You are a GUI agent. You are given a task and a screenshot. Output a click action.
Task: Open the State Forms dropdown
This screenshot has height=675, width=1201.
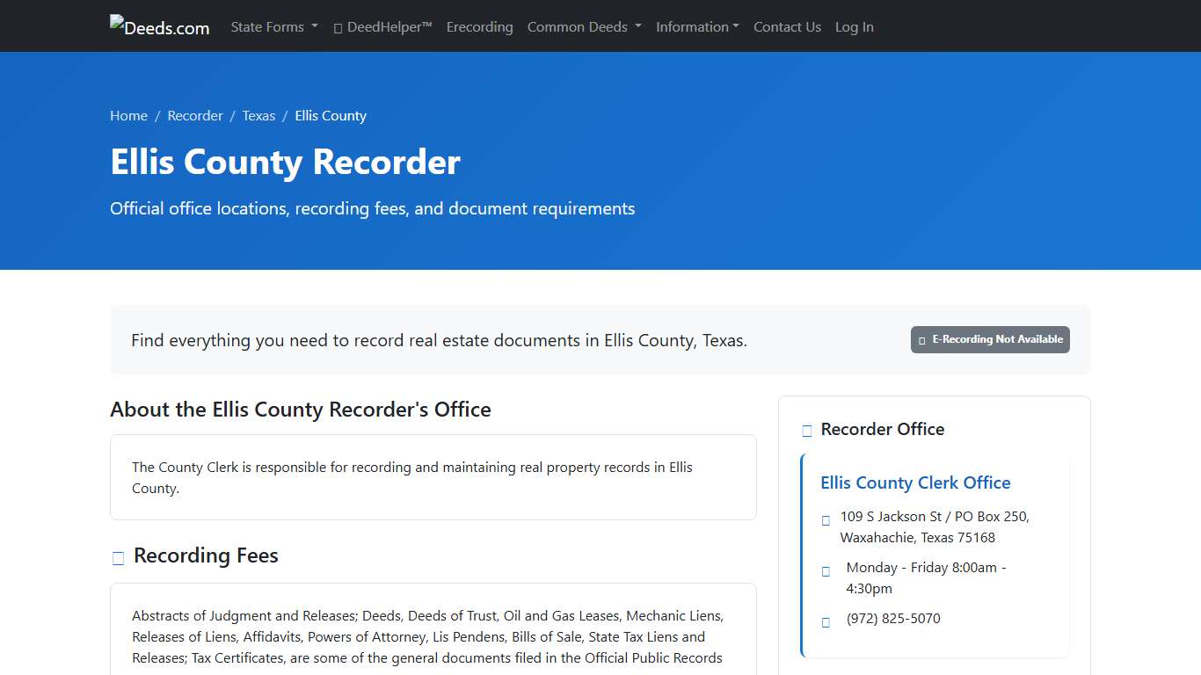[x=273, y=26]
